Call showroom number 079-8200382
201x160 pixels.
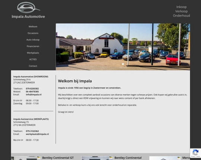coord(32,89)
